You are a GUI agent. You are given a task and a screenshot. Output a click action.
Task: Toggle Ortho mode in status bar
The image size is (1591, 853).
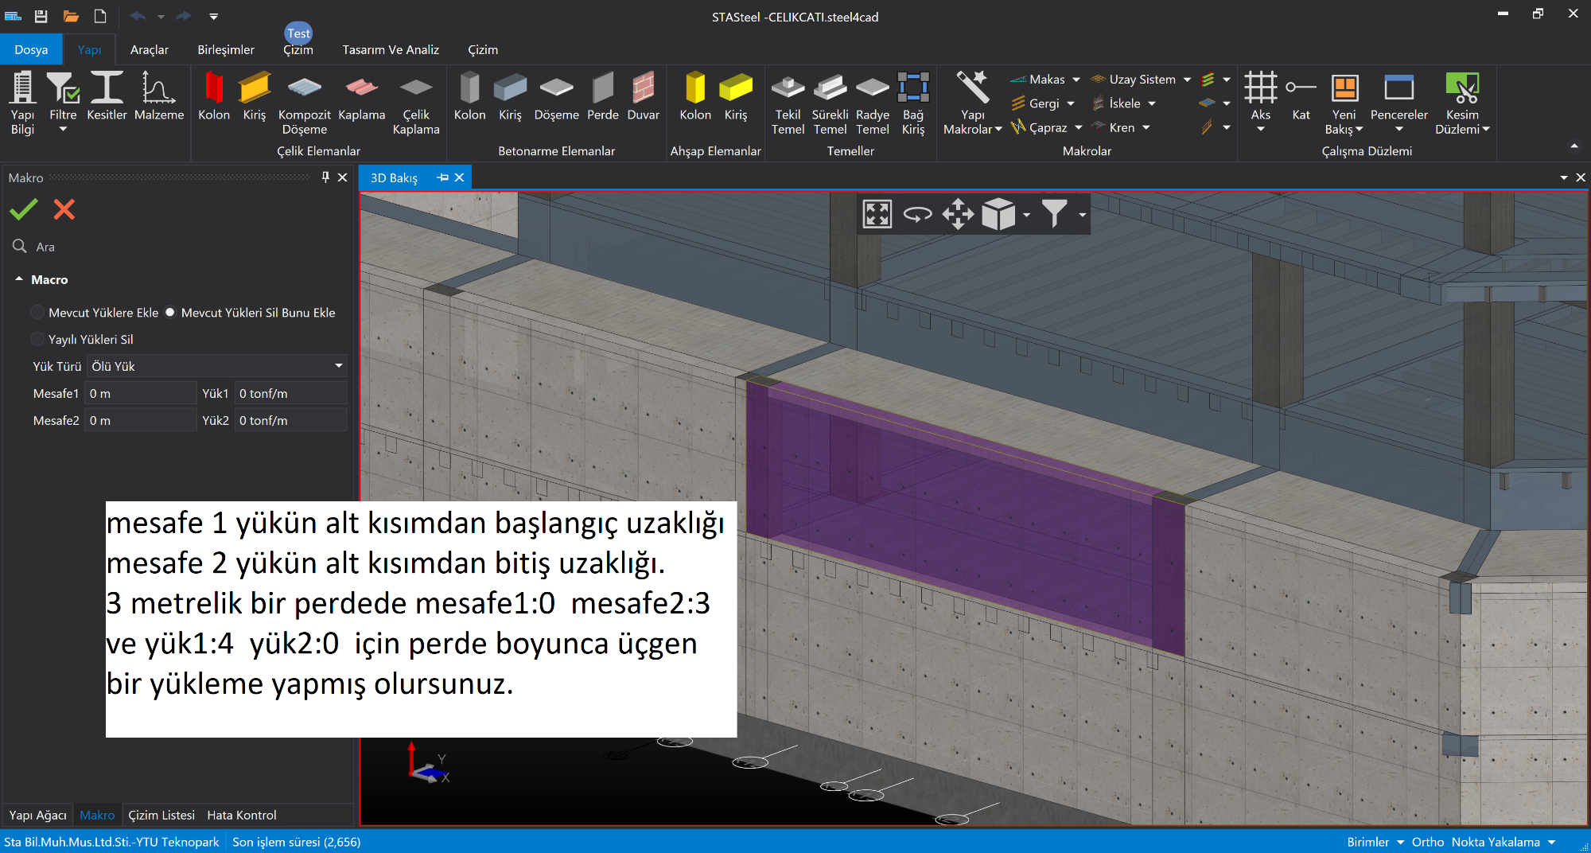click(1427, 842)
